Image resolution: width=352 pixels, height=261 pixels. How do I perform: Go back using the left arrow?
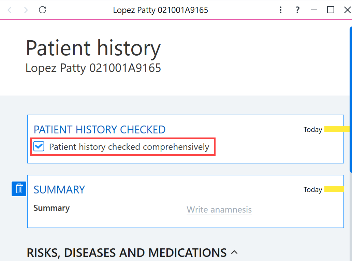tap(10, 10)
